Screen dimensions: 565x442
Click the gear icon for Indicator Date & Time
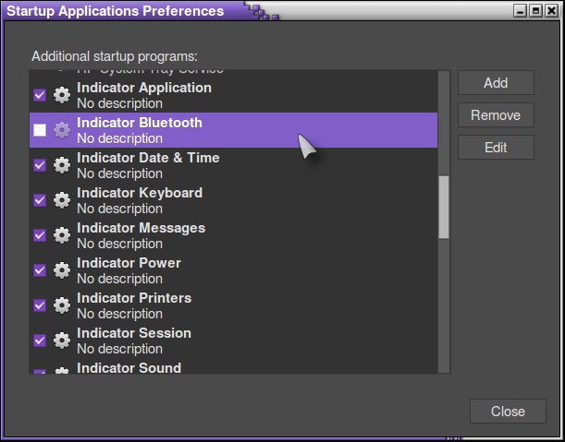pos(62,165)
